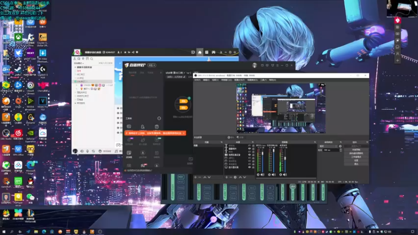This screenshot has height=235, width=418.
Task: Open 设置 from the OBS controls panel
Action: click(356, 160)
